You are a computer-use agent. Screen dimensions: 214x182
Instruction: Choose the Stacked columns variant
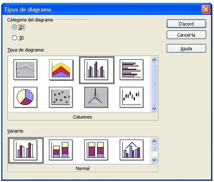[61, 150]
